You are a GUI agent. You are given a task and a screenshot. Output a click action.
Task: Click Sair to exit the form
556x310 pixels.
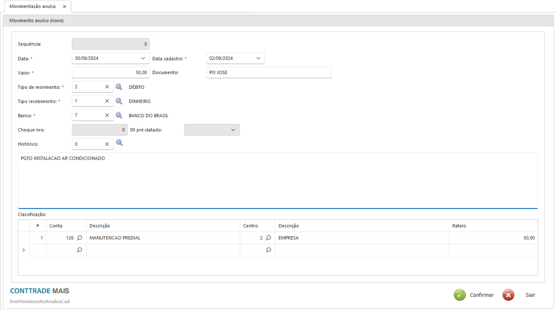click(530, 295)
